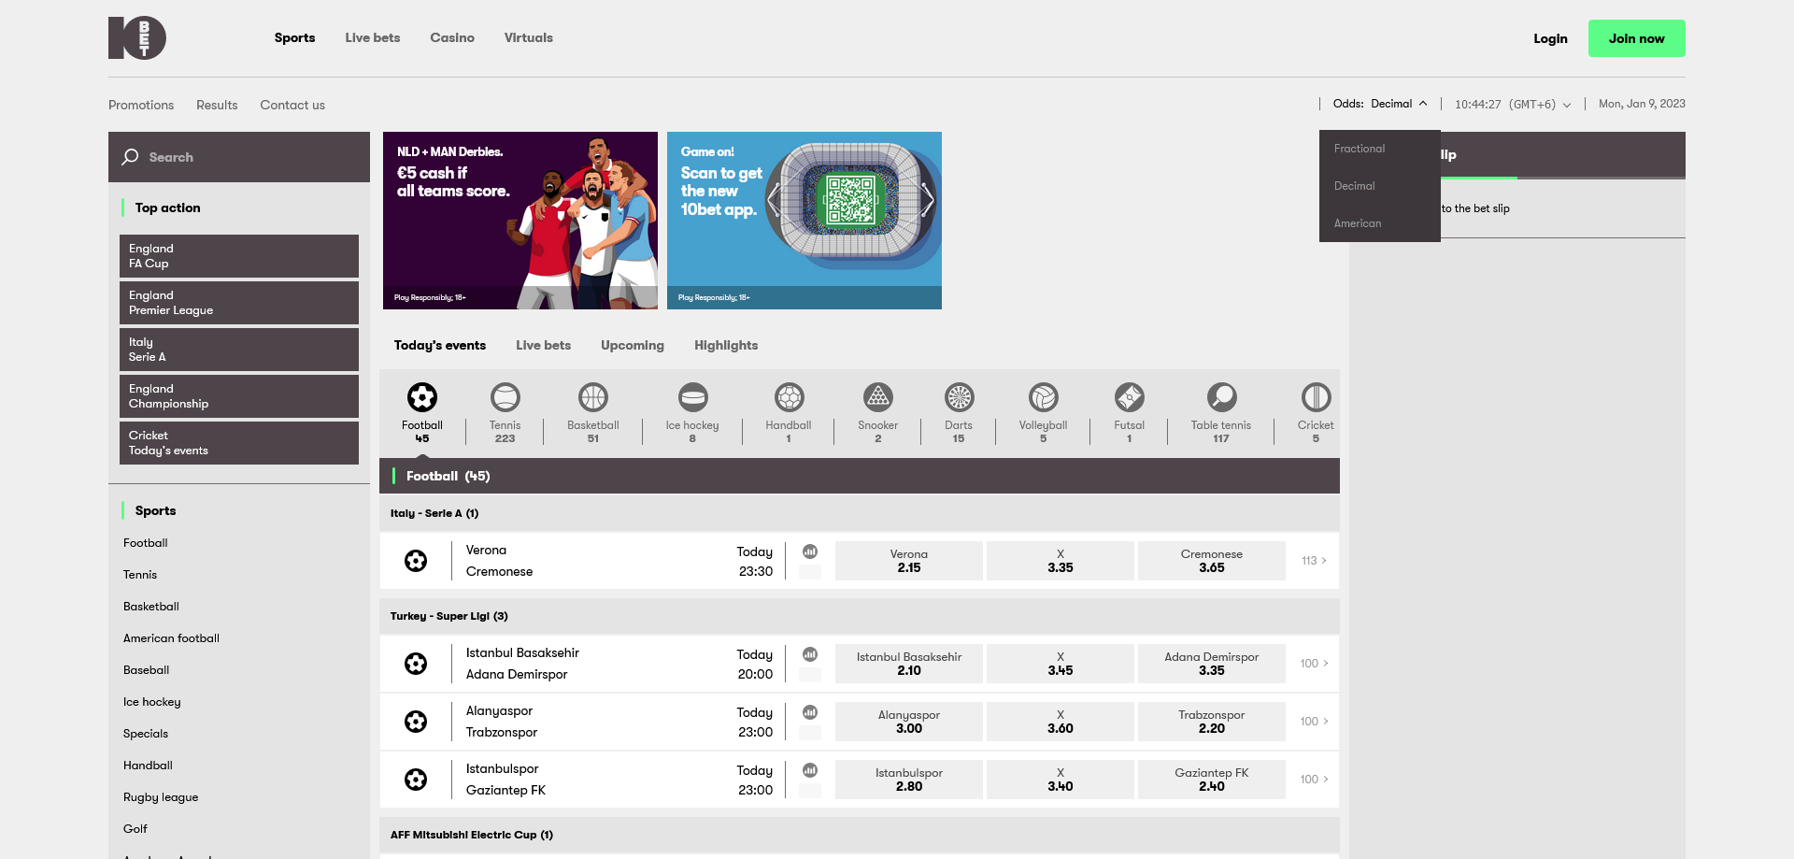
Task: Switch to Upcoming events tab
Action: click(633, 345)
